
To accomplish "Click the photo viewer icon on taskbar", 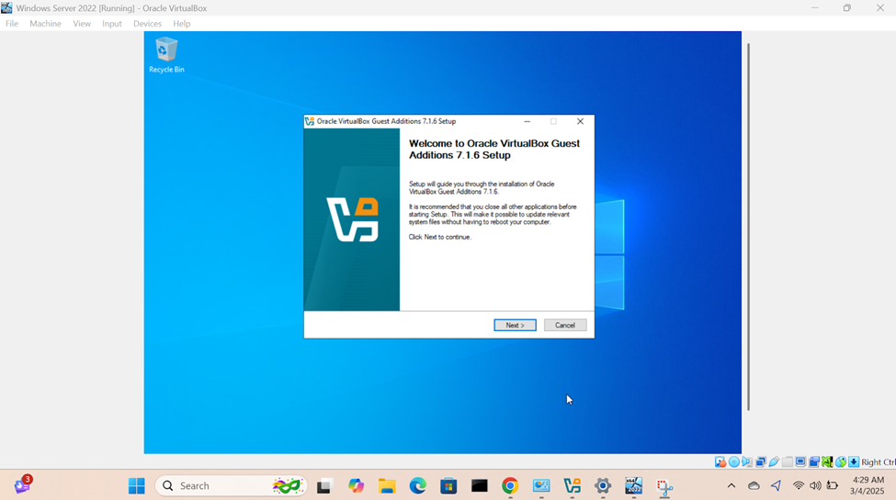I will [x=541, y=485].
